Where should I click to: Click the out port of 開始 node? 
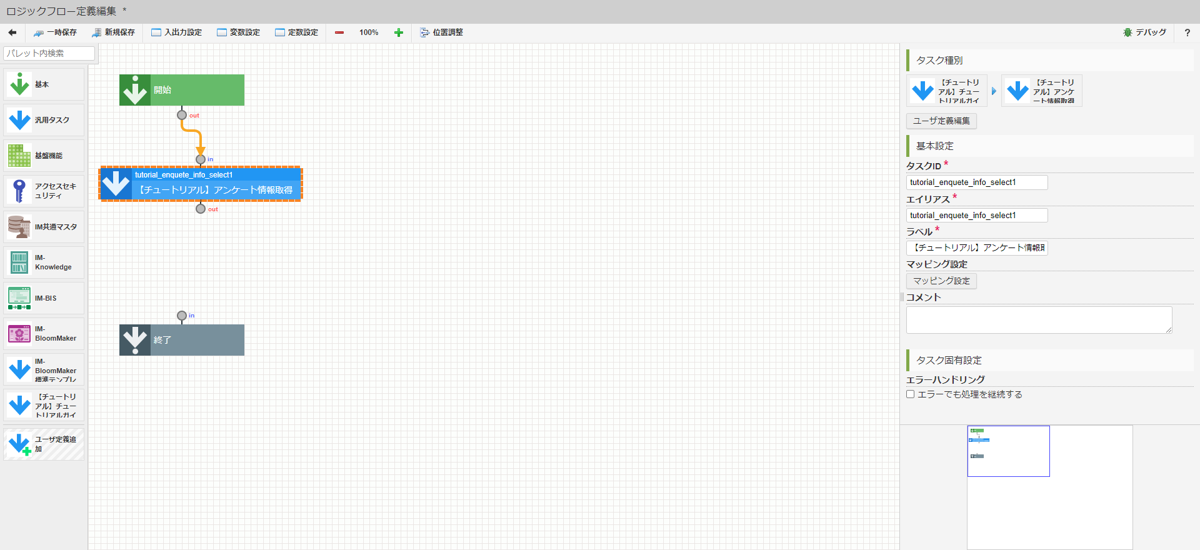tap(182, 115)
